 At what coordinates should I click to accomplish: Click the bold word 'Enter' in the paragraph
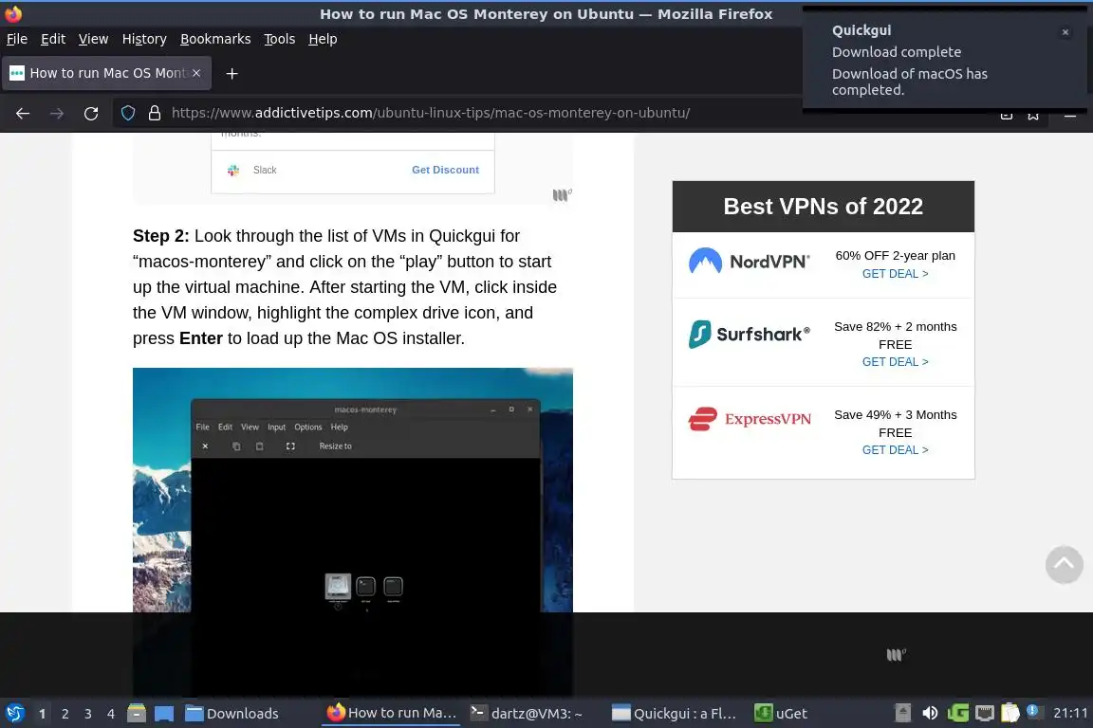(201, 338)
